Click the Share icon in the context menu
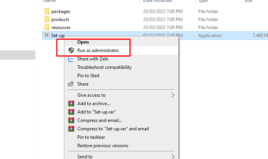This screenshot has height=159, width=268. point(71,84)
